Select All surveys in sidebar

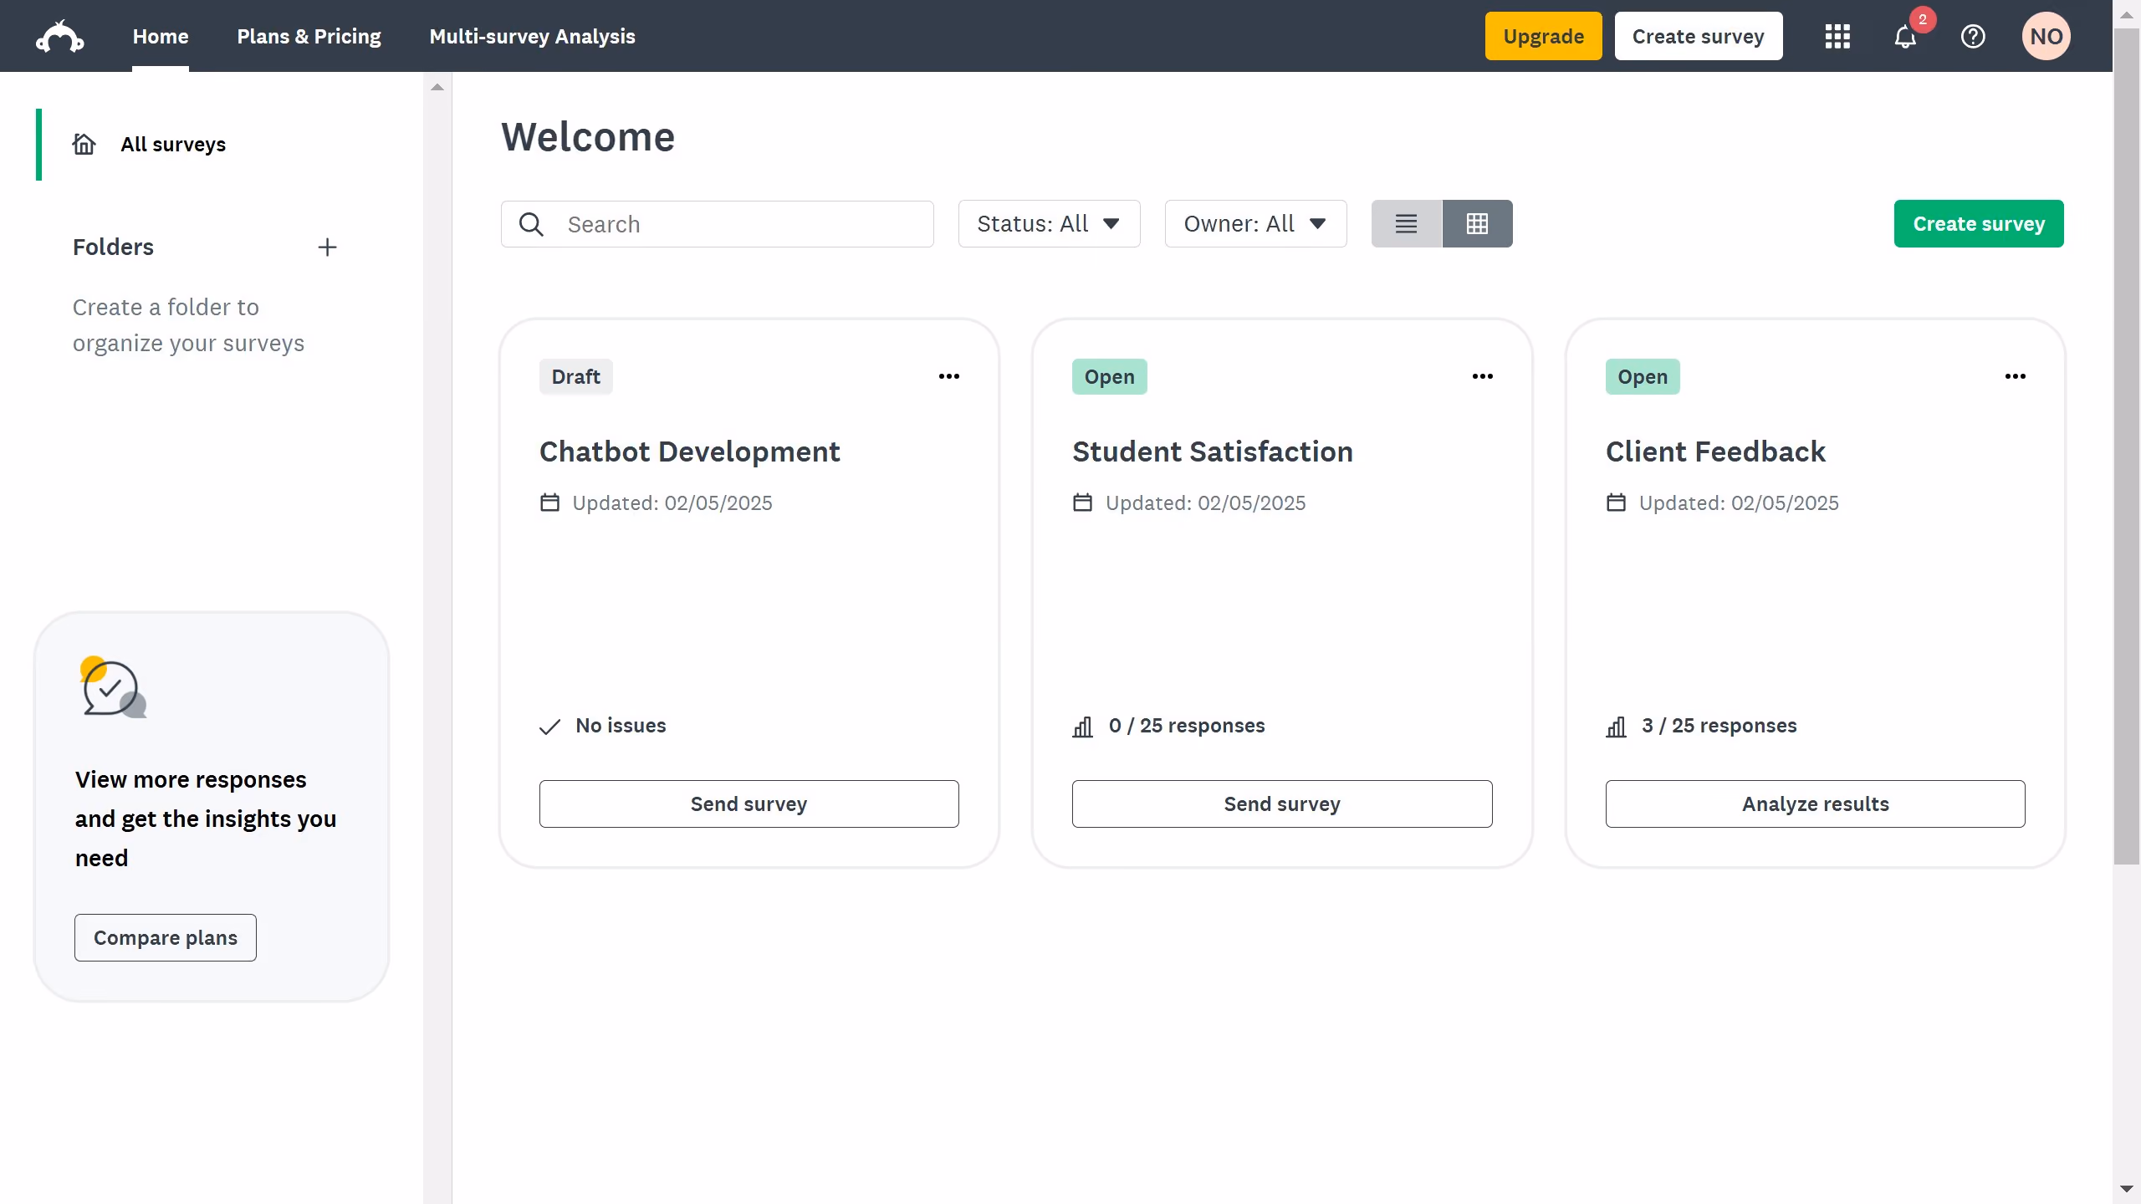point(173,144)
